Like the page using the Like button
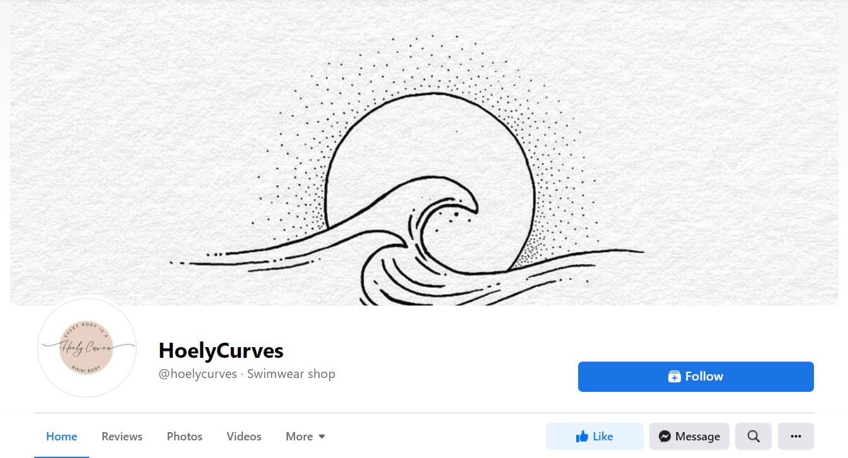The width and height of the screenshot is (848, 458). 595,436
